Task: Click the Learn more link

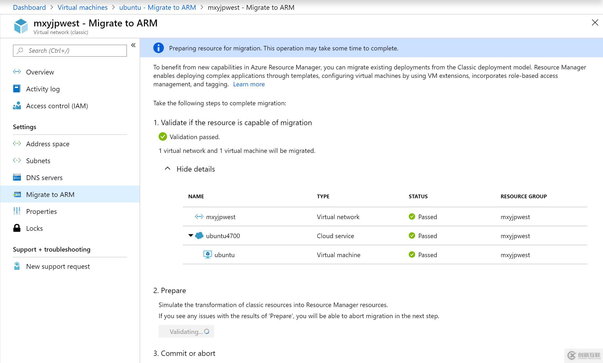Action: 249,84
